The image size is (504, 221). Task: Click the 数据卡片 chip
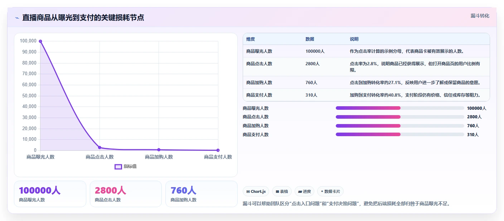pos(330,191)
